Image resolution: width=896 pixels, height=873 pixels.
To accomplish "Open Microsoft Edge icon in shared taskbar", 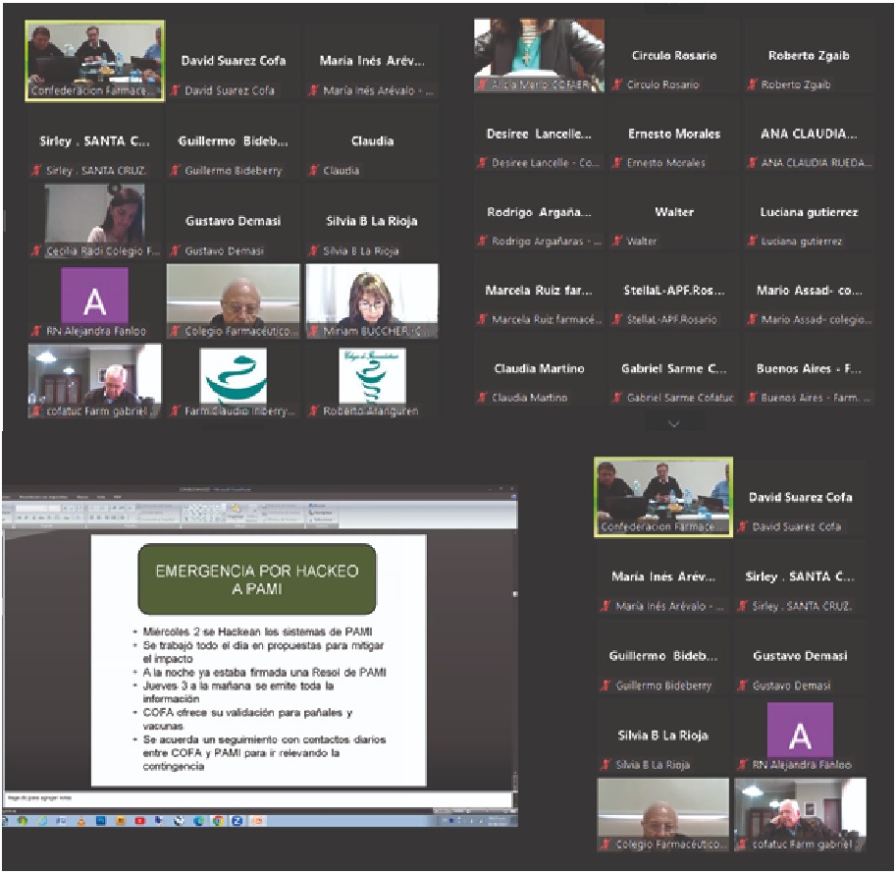I will coord(198,821).
